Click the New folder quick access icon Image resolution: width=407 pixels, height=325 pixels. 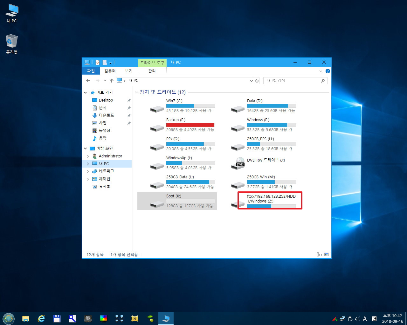pos(104,63)
